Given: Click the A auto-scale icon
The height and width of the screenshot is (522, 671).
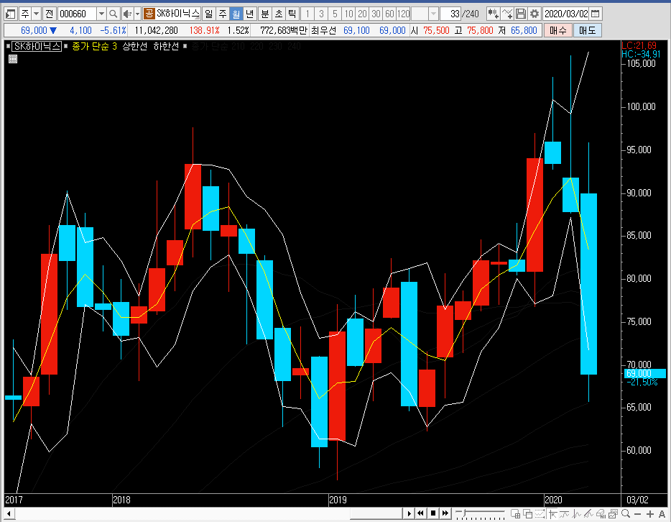Looking at the screenshot, I should point(662,514).
